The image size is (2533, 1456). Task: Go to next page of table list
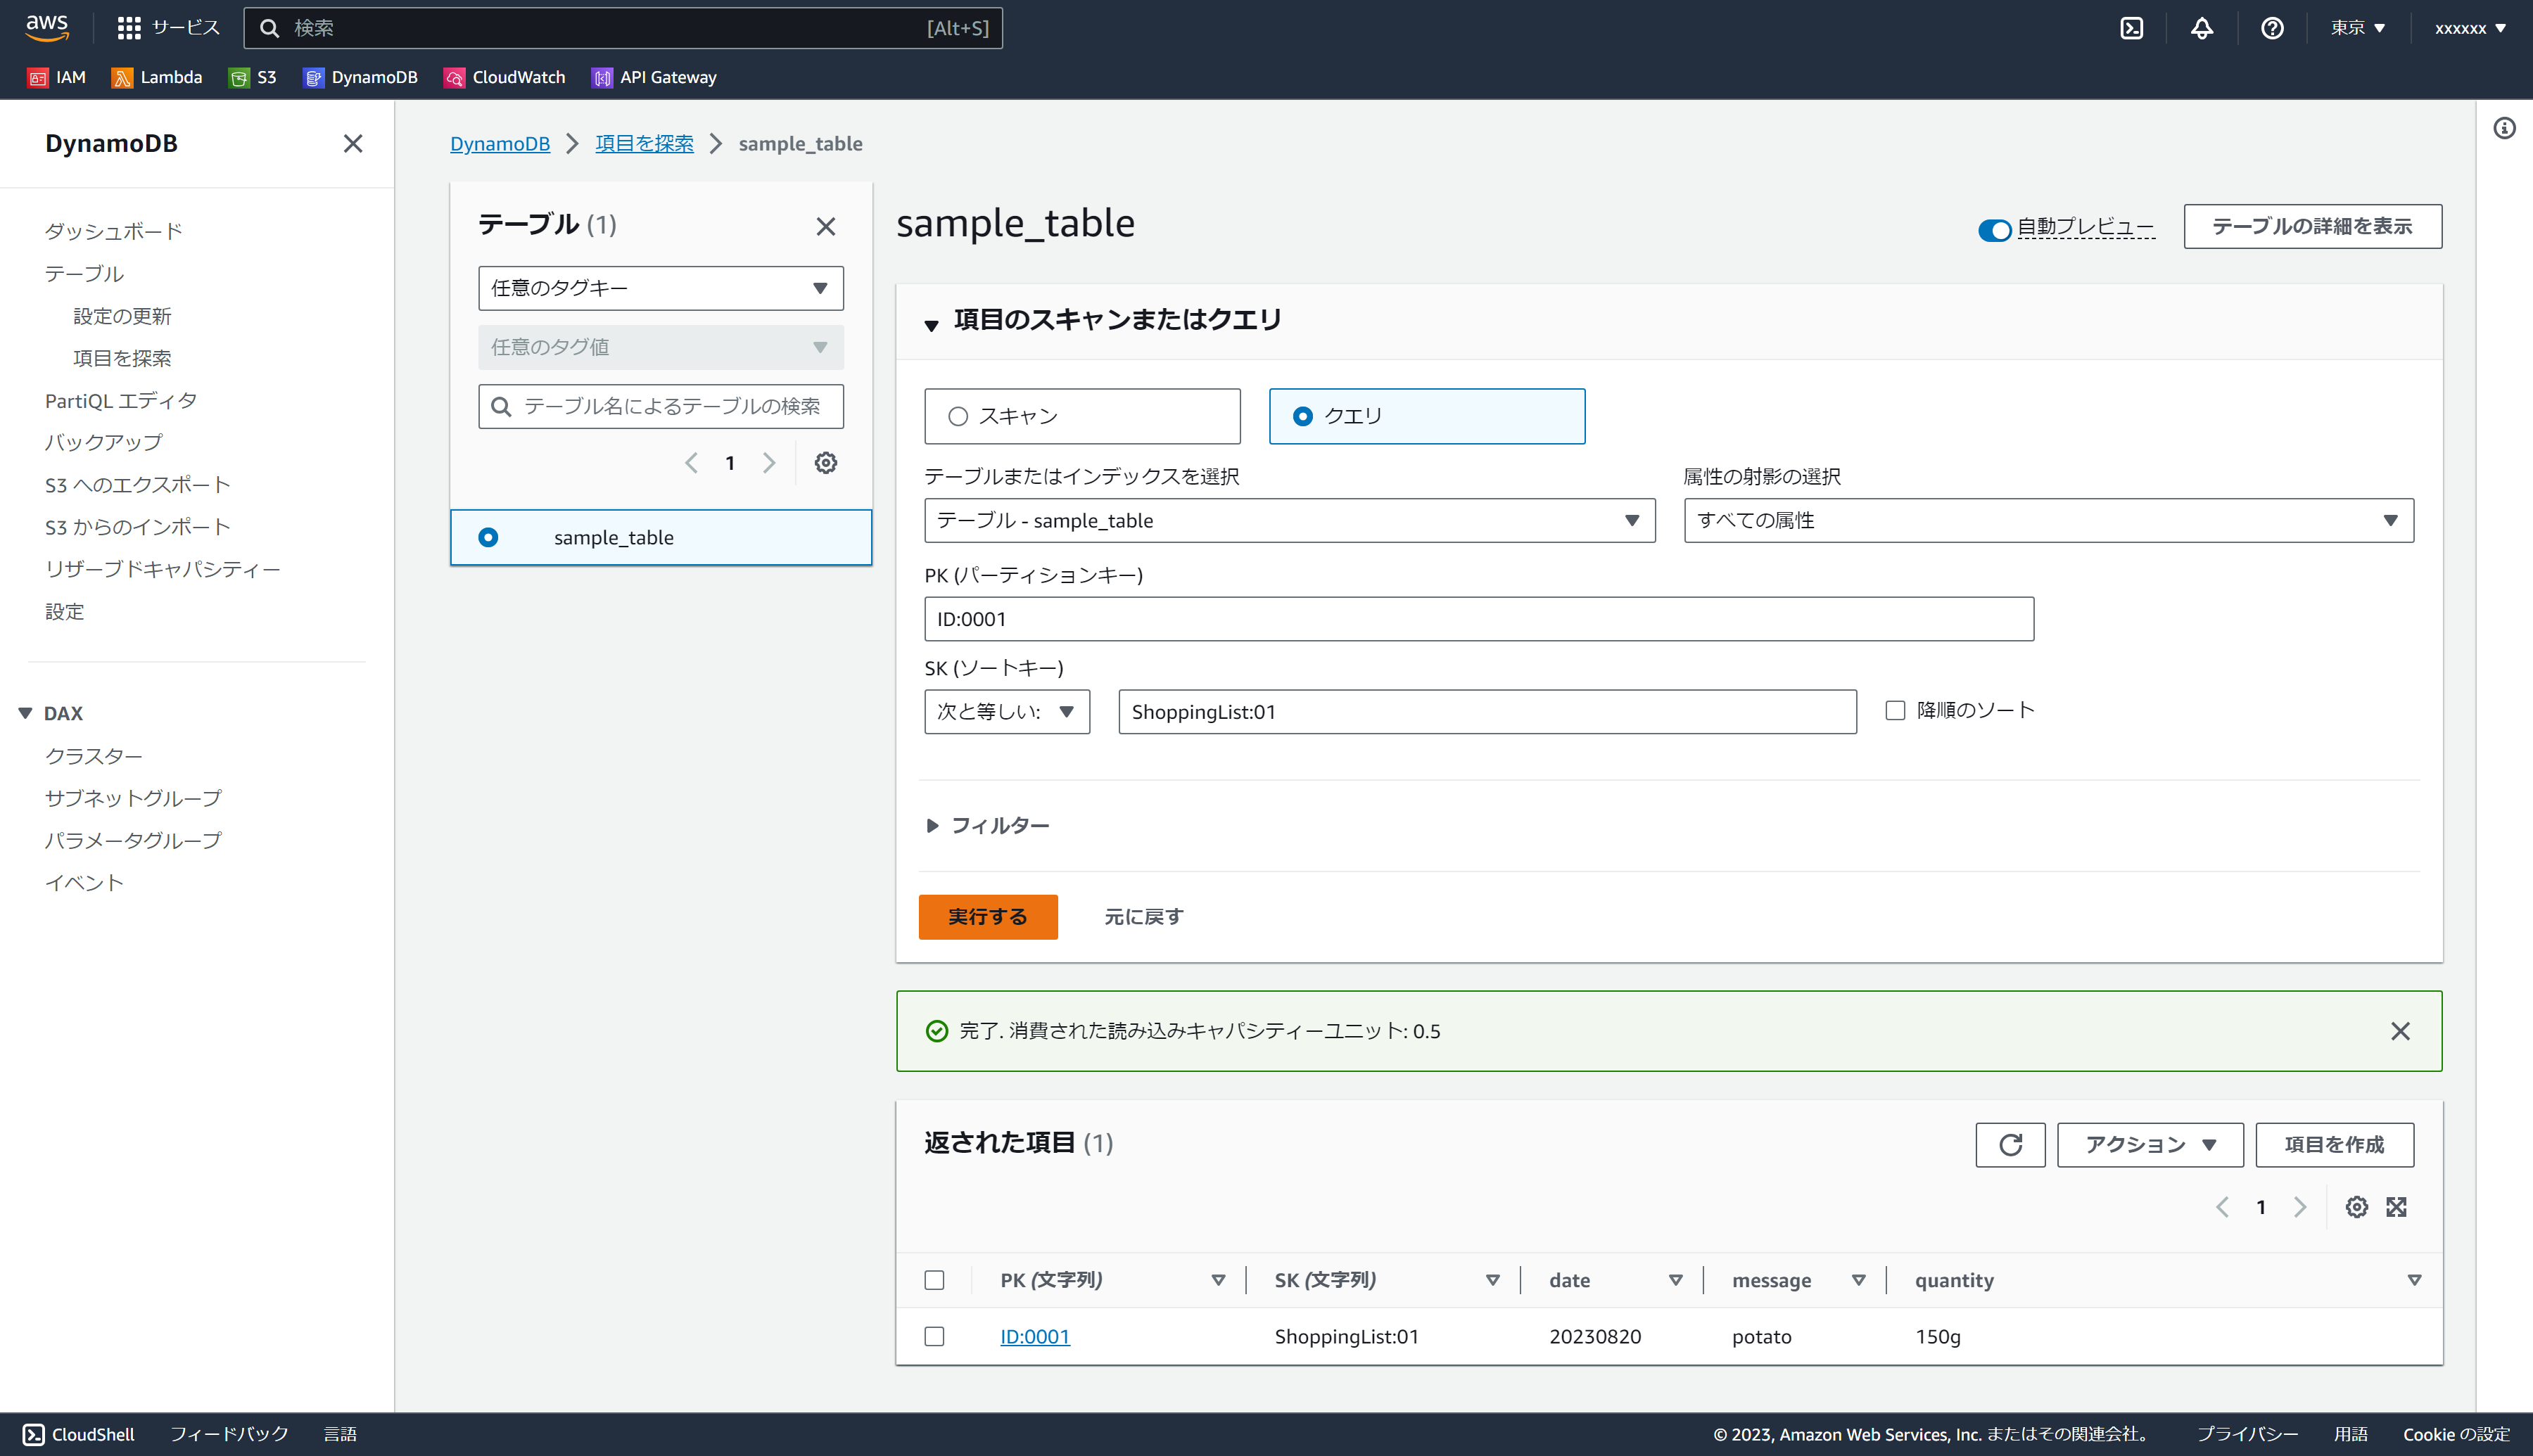coord(769,463)
